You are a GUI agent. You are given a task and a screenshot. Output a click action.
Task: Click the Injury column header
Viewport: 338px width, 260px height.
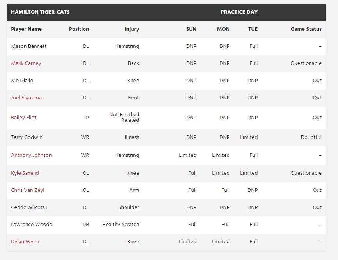pyautogui.click(x=132, y=29)
